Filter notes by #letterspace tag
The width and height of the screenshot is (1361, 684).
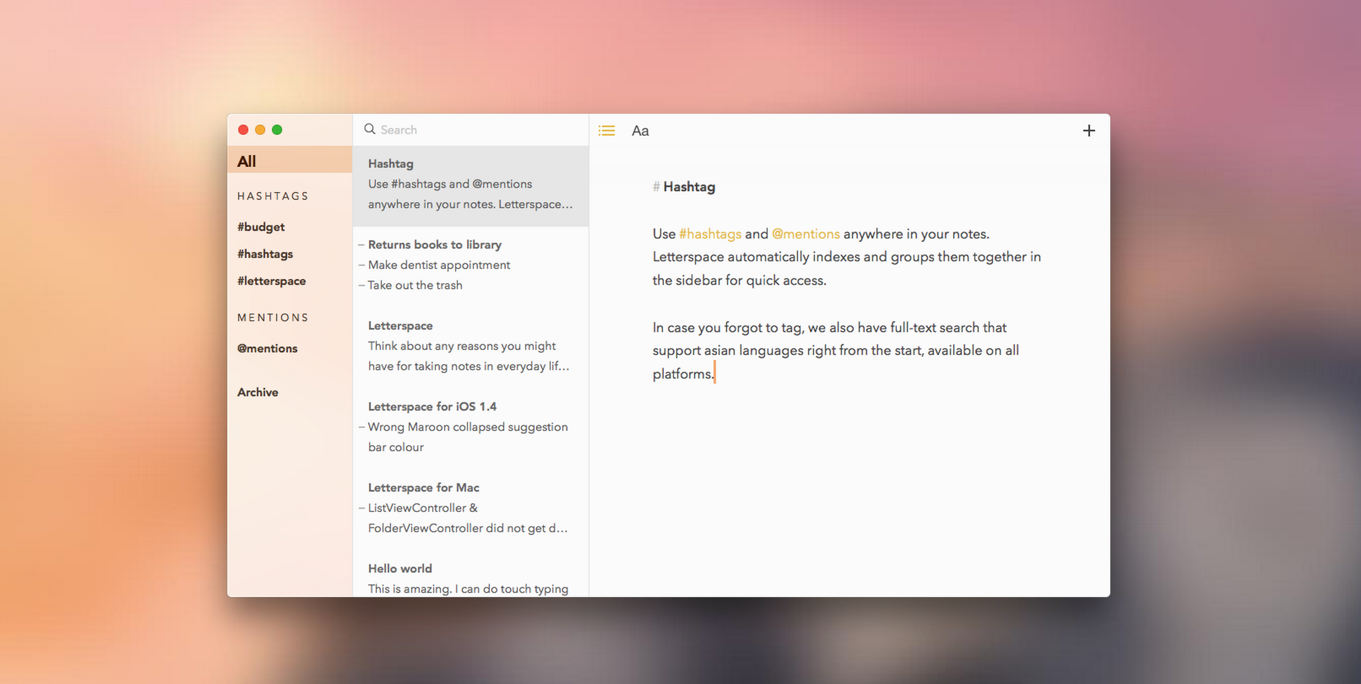click(271, 281)
